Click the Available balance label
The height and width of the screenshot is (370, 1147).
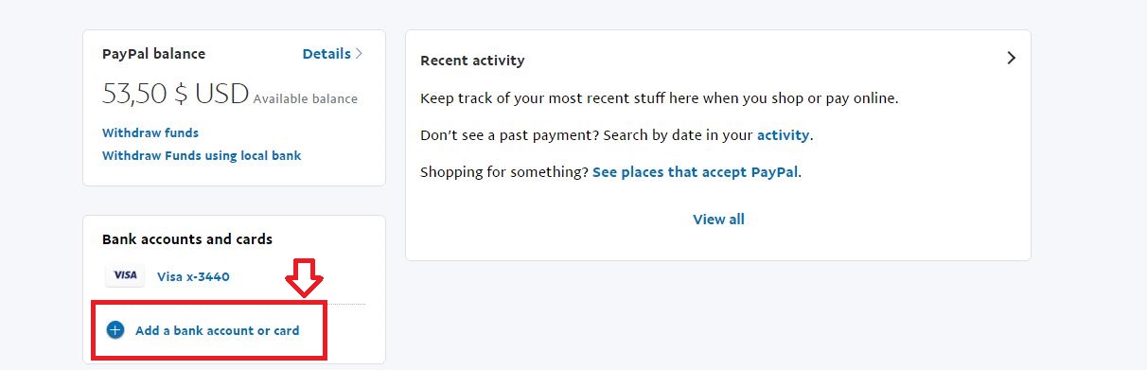tap(306, 98)
